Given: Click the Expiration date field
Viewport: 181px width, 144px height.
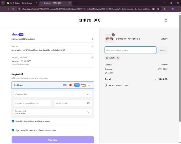Looking at the screenshot, I should (x=33, y=103).
